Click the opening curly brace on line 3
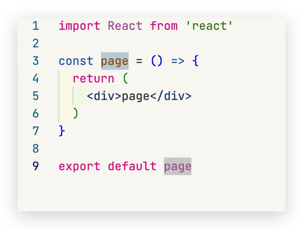The image size is (303, 229). (x=195, y=61)
